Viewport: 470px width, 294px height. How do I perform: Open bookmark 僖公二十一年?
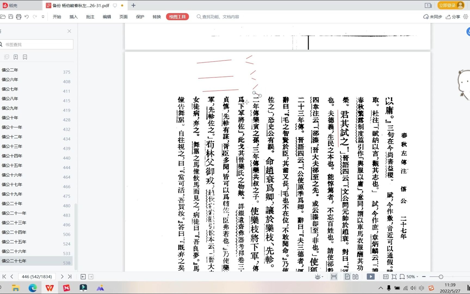point(14,213)
